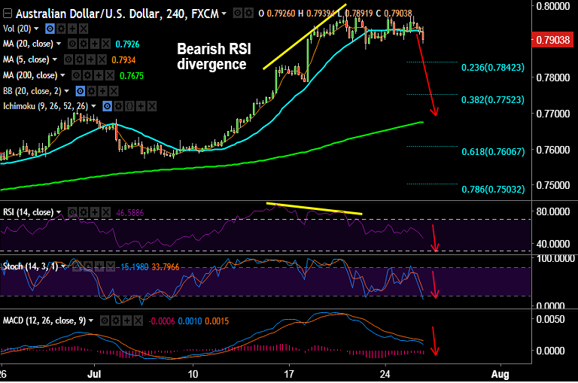
Task: Click the MA 200 value 0.7675
Action: click(132, 75)
